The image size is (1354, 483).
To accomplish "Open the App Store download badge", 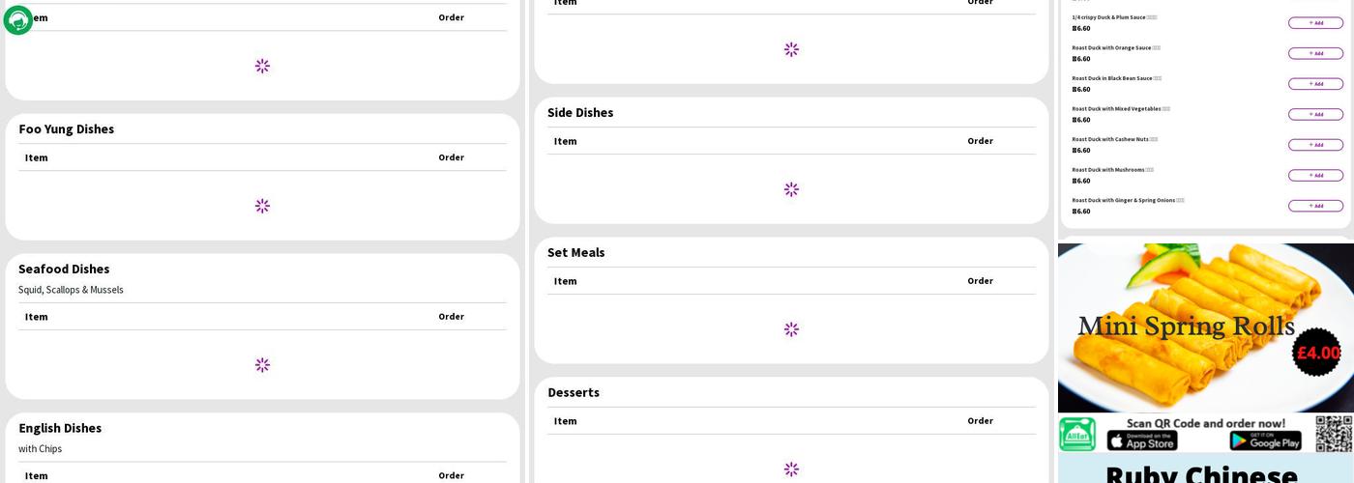I will pyautogui.click(x=1142, y=441).
